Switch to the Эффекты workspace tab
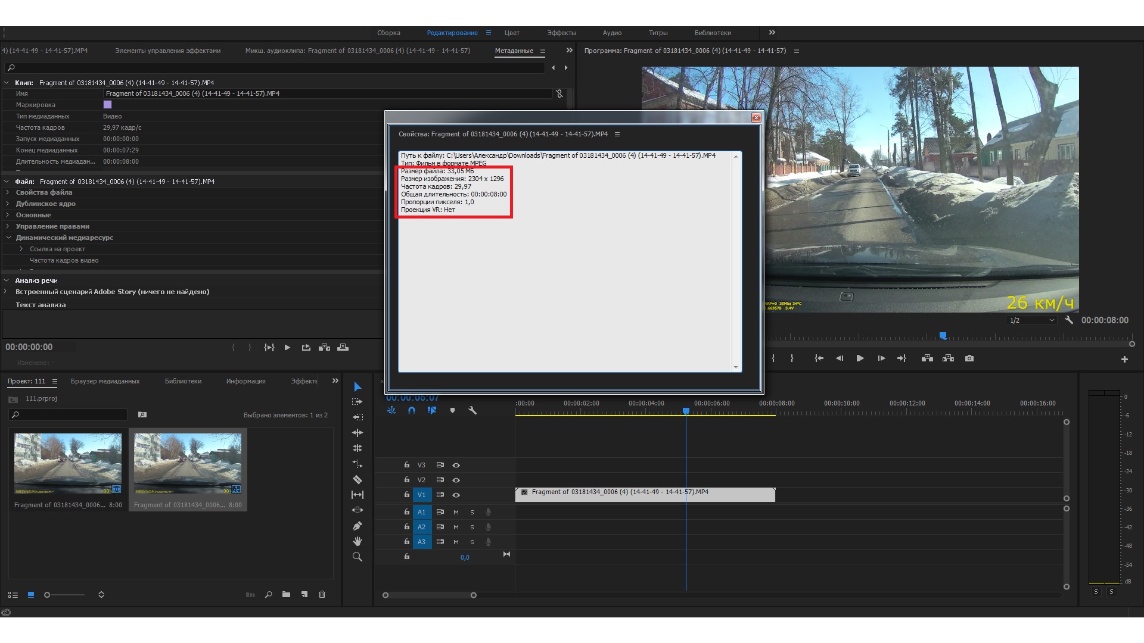Image resolution: width=1144 pixels, height=643 pixels. [561, 33]
